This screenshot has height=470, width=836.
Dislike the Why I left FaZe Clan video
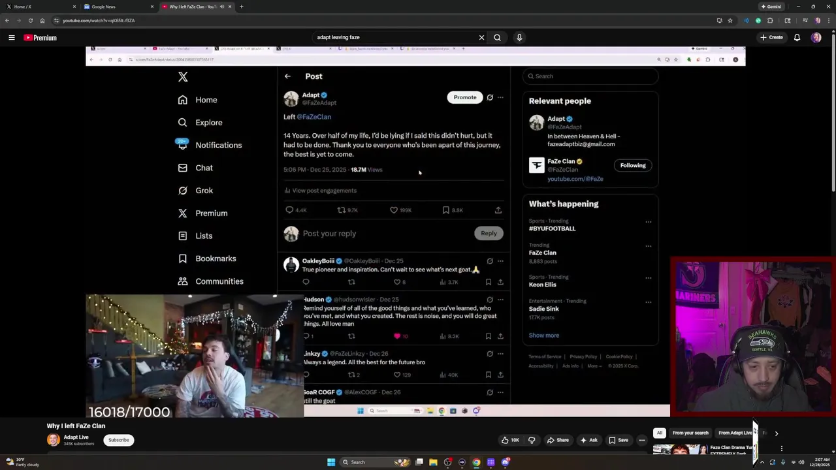(531, 440)
